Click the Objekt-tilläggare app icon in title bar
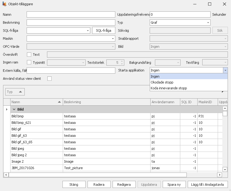 [4, 4]
